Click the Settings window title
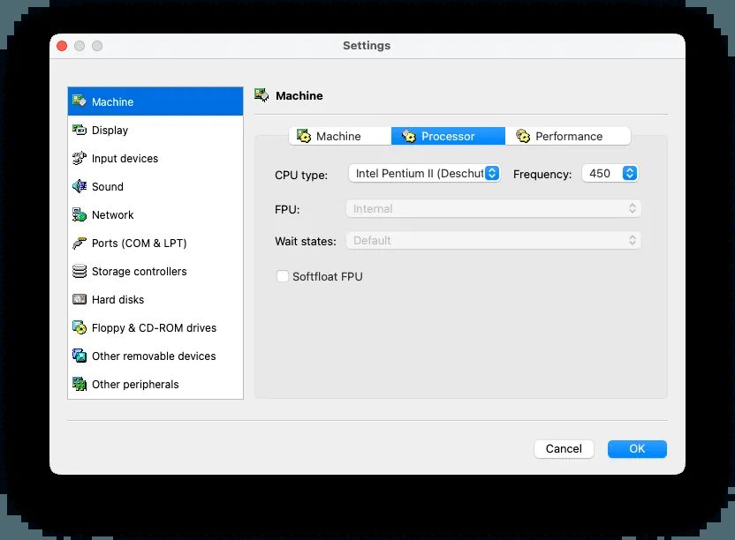Viewport: 735px width, 540px height. 367,45
